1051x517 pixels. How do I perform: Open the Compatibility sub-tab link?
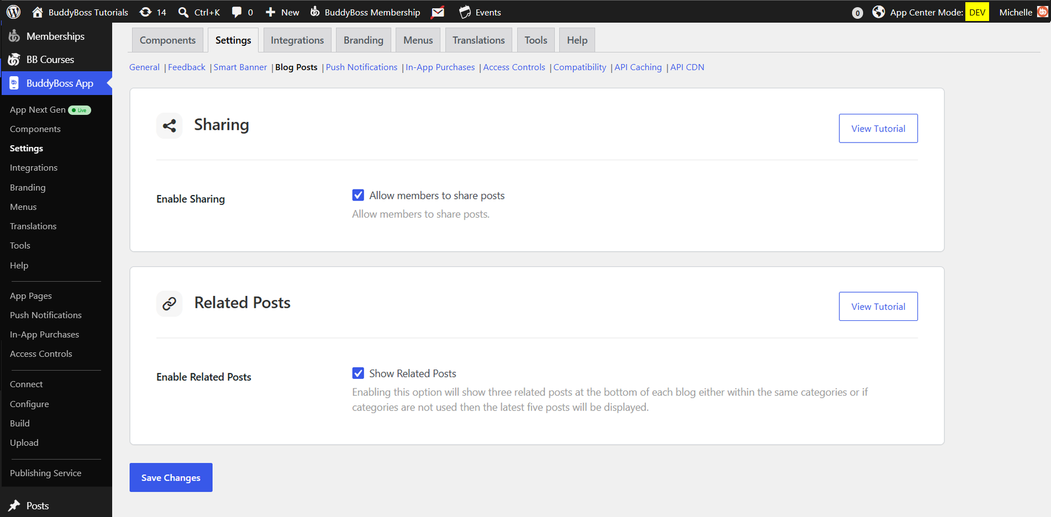pos(580,67)
